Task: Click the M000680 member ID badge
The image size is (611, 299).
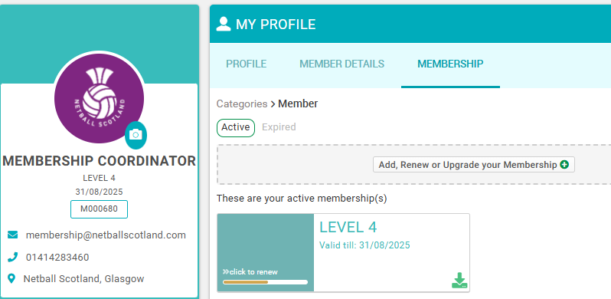Action: (x=99, y=209)
